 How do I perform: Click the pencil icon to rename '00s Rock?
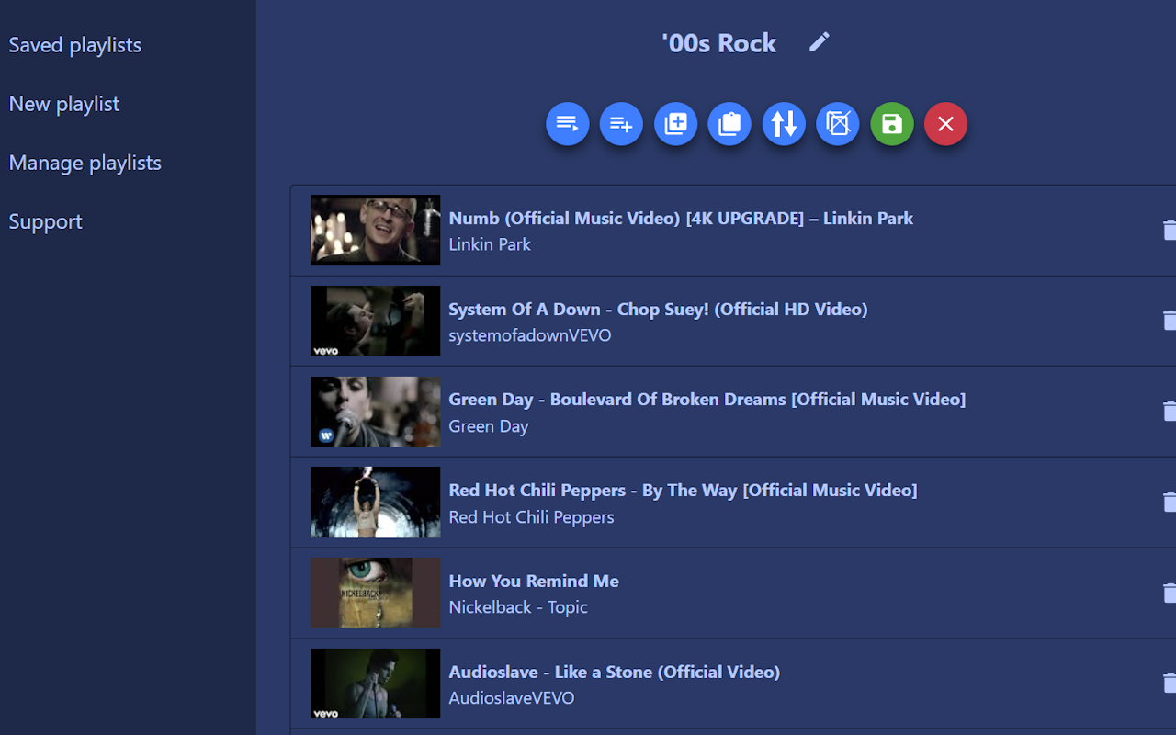coord(819,42)
